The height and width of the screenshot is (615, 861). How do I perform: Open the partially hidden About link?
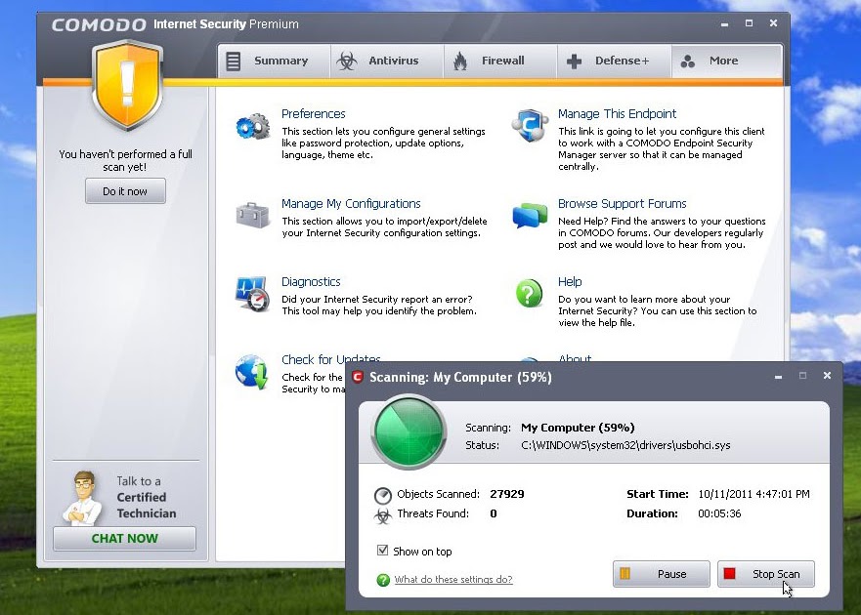tap(575, 357)
